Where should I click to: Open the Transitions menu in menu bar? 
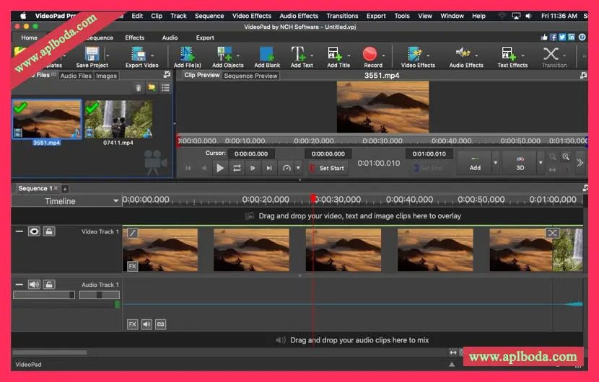pyautogui.click(x=342, y=16)
